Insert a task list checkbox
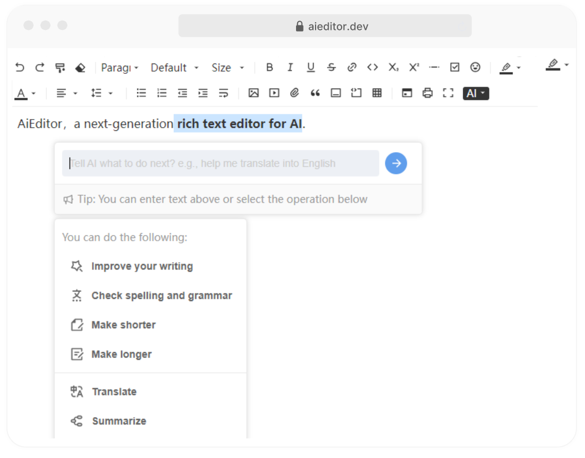The image size is (585, 458). (455, 67)
